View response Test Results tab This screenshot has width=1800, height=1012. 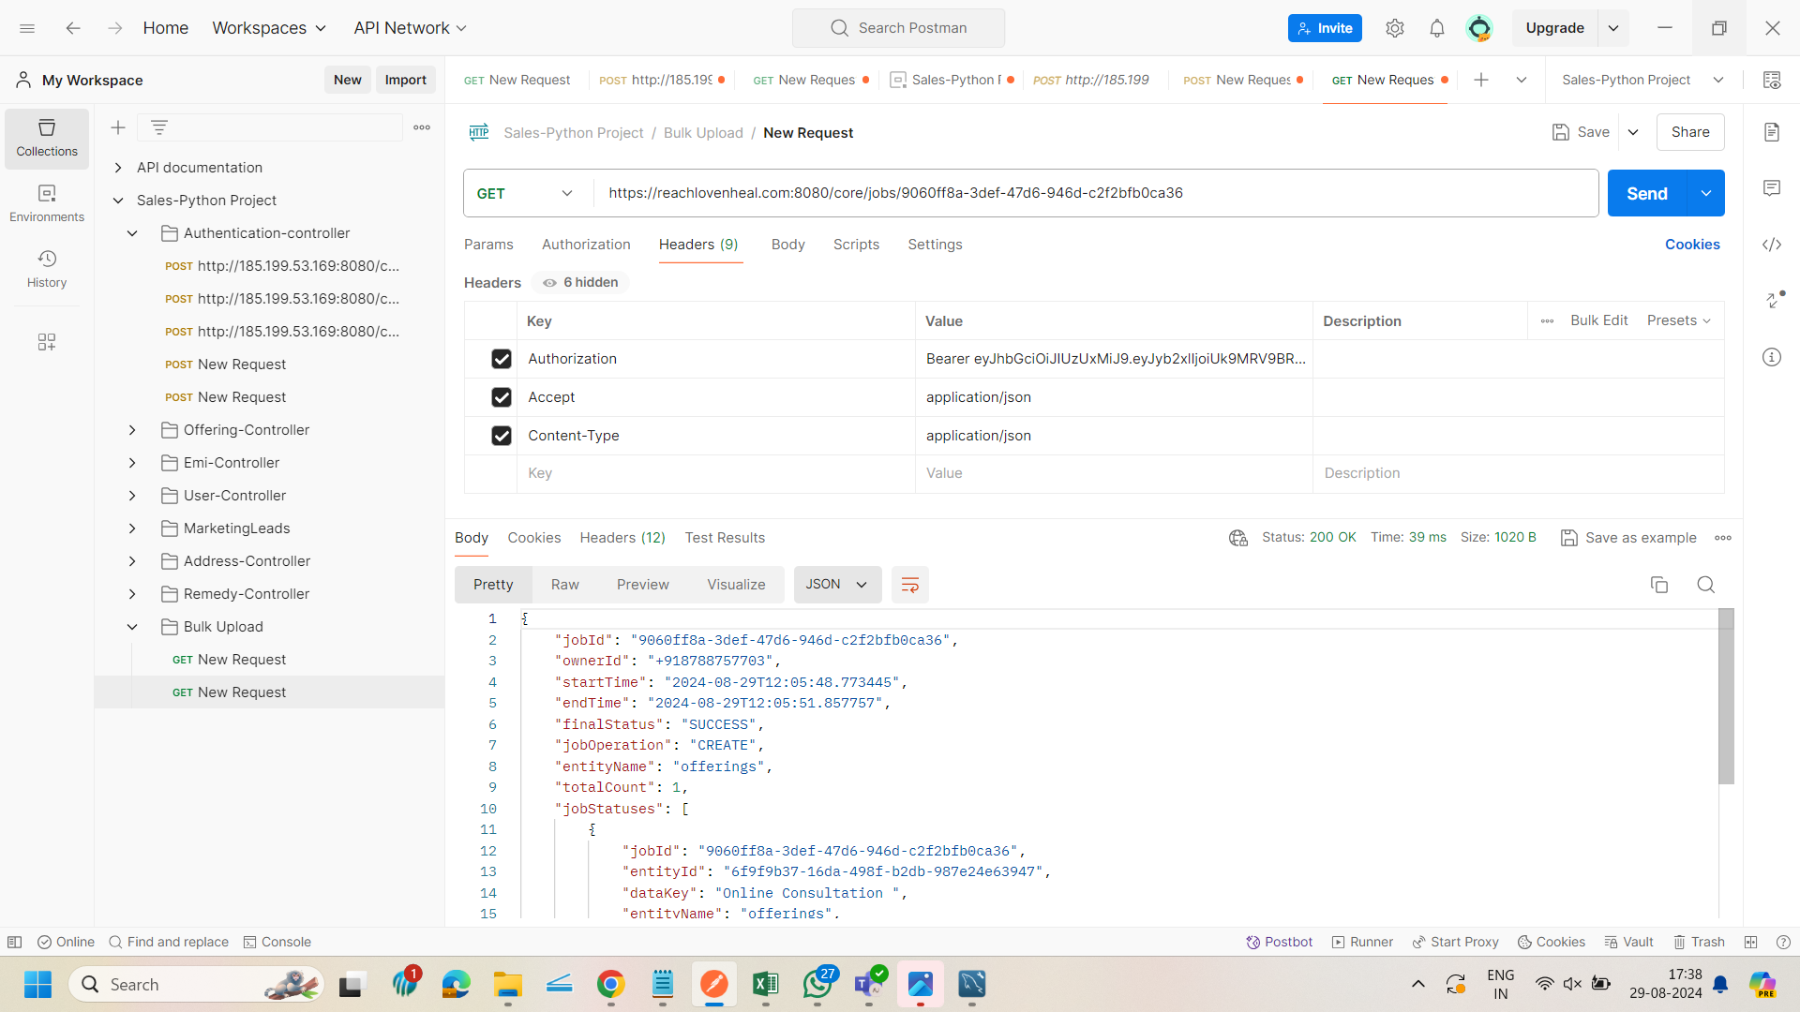click(x=725, y=538)
